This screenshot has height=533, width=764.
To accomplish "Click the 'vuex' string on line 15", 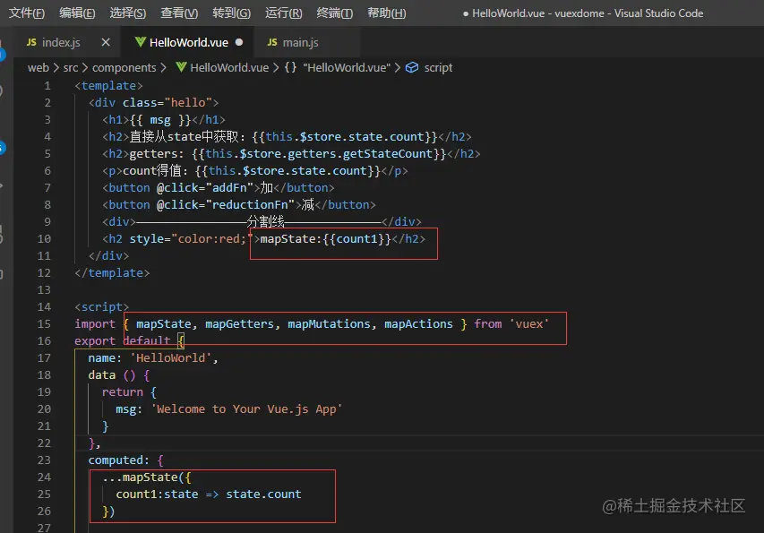I will tap(529, 324).
